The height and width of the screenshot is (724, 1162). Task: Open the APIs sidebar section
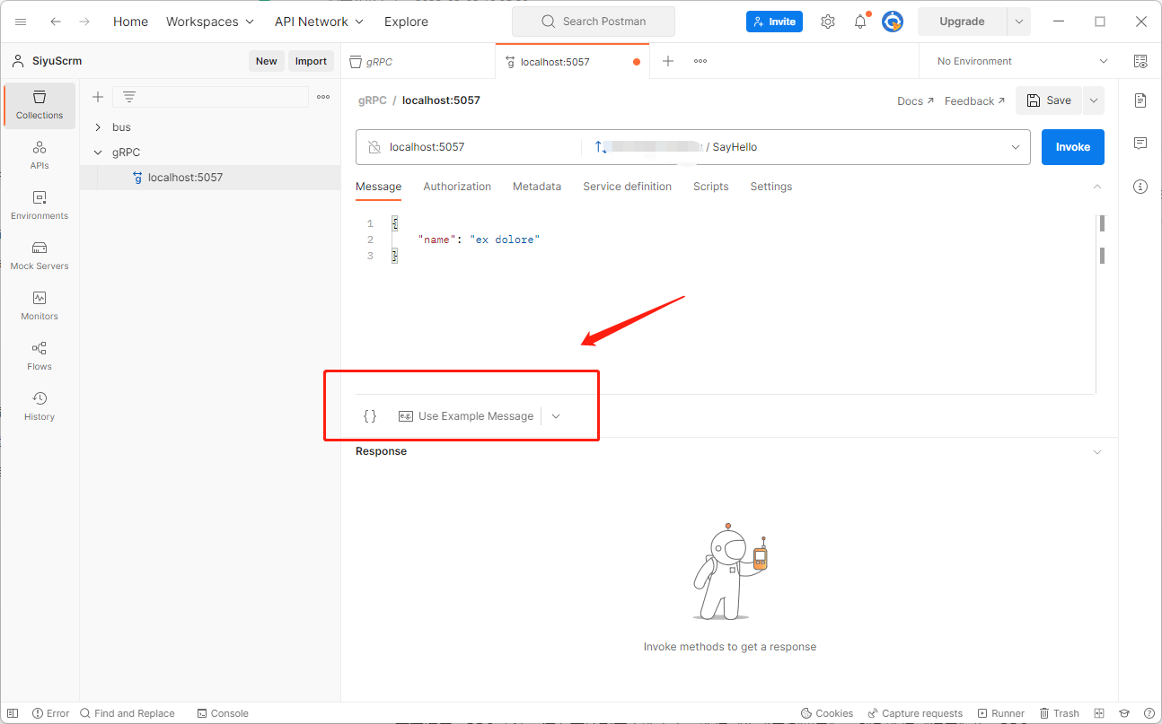click(x=40, y=155)
